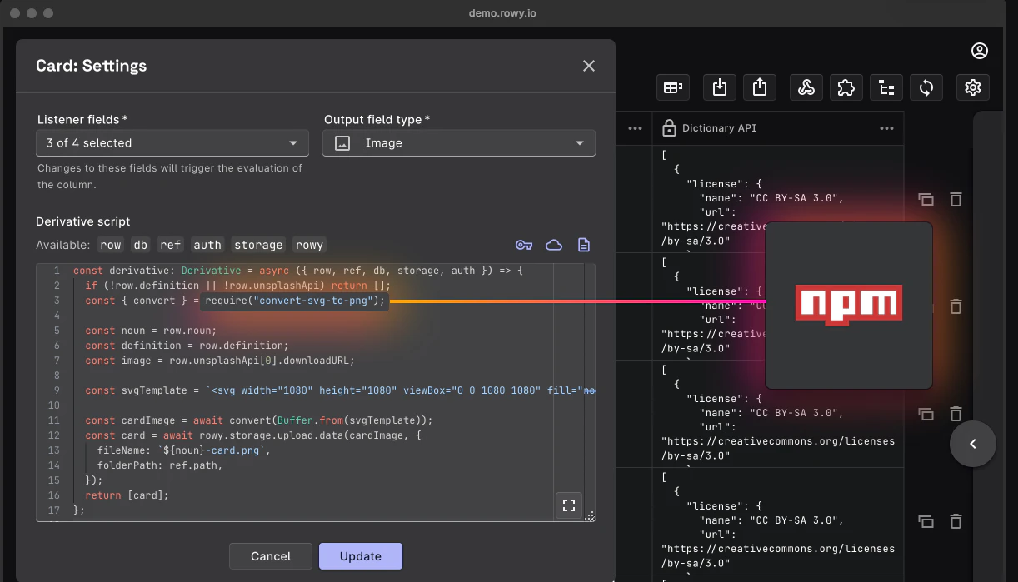
Task: Click the 'row' available variable chip
Action: [111, 245]
